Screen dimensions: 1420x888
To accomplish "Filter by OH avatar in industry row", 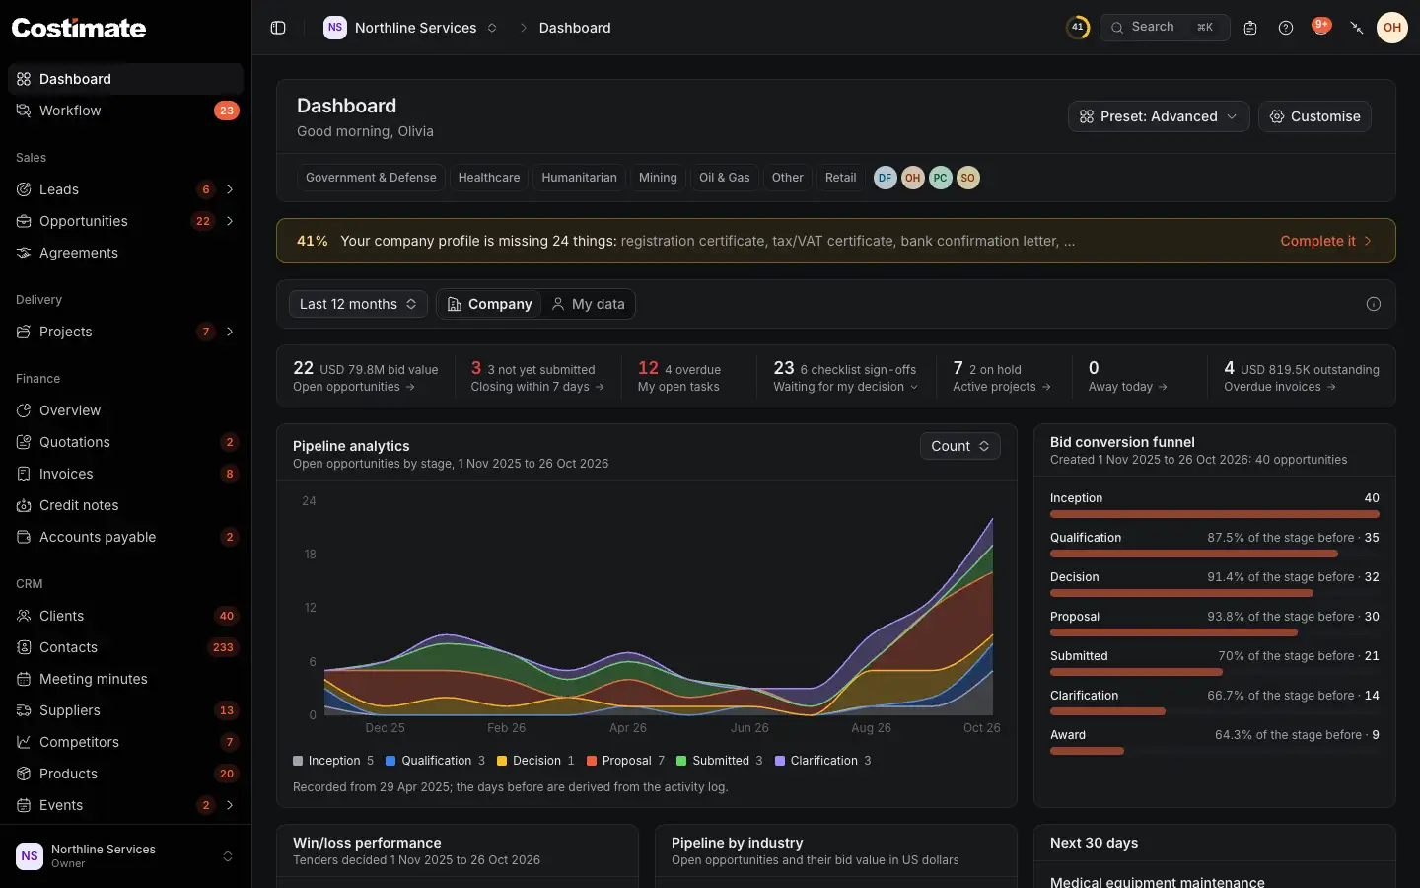I will 913,178.
